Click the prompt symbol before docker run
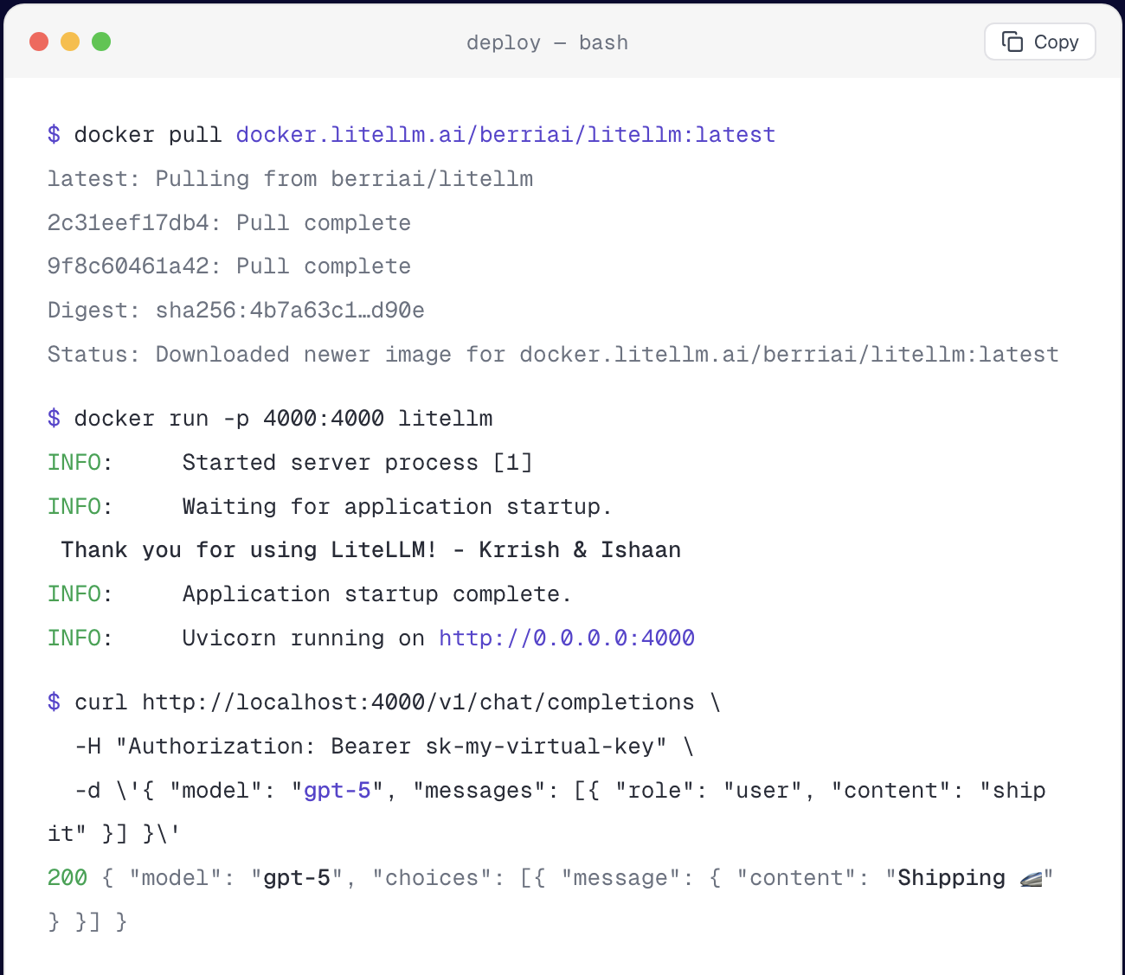Screen dimensions: 1125x975 coord(54,419)
